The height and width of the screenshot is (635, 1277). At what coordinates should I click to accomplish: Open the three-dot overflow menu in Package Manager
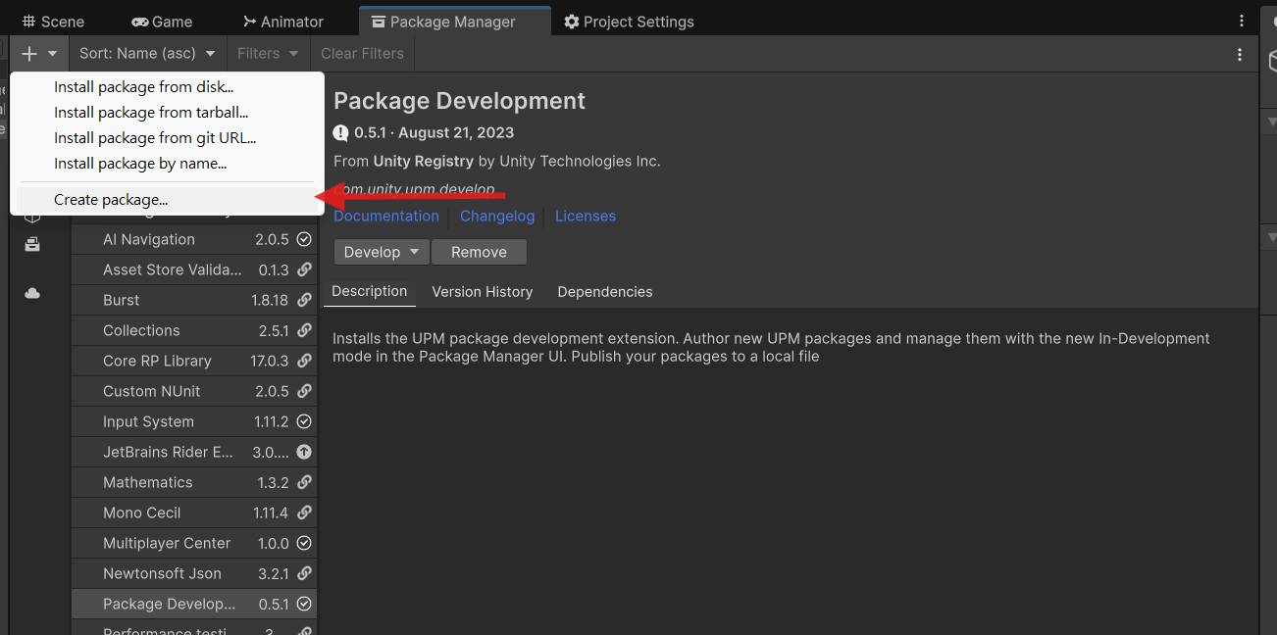point(1239,54)
